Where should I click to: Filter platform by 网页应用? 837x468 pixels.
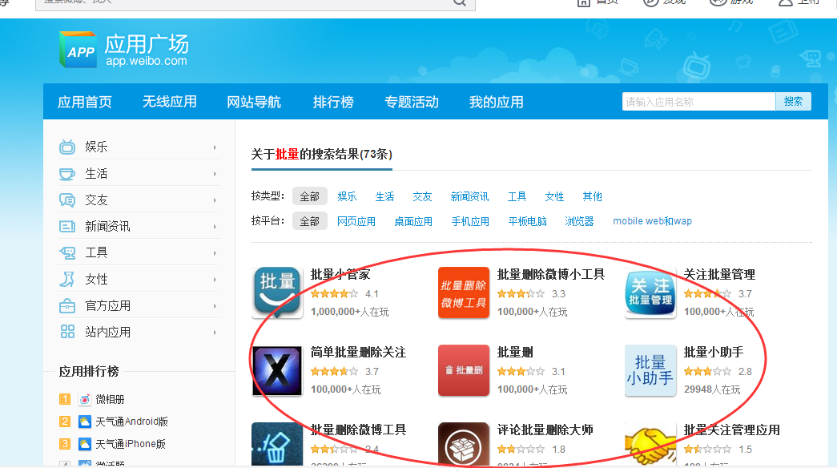coord(356,220)
